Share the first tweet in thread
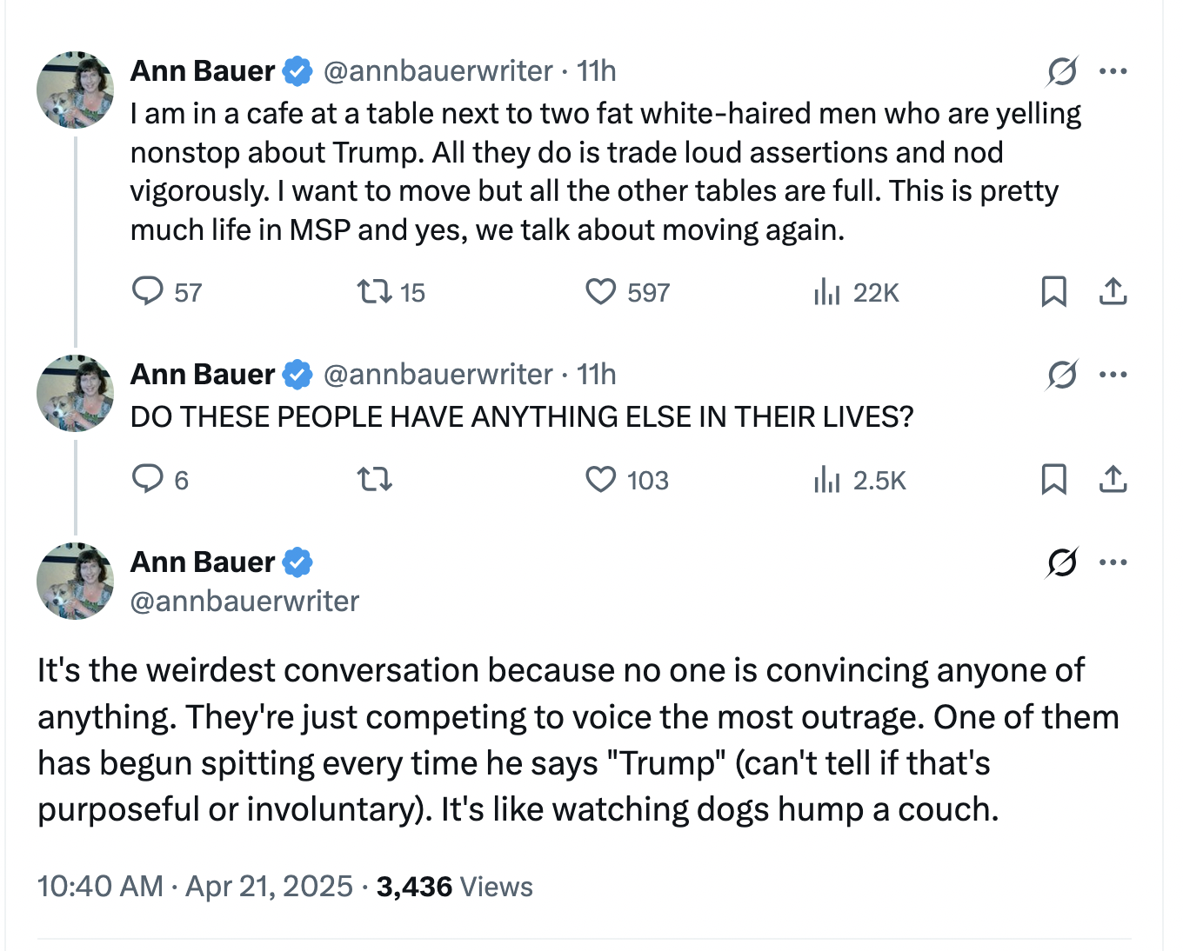Image resolution: width=1183 pixels, height=951 pixels. coord(1113,291)
